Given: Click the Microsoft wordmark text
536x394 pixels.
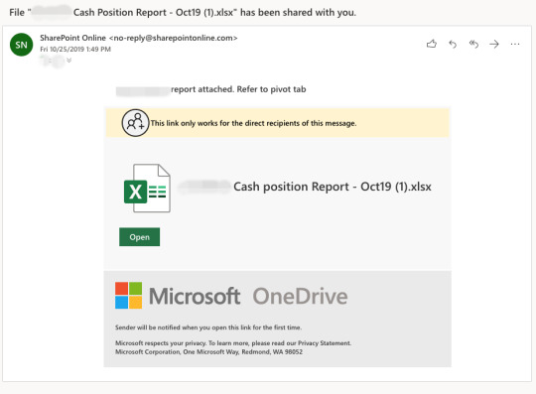Looking at the screenshot, I should tap(195, 296).
